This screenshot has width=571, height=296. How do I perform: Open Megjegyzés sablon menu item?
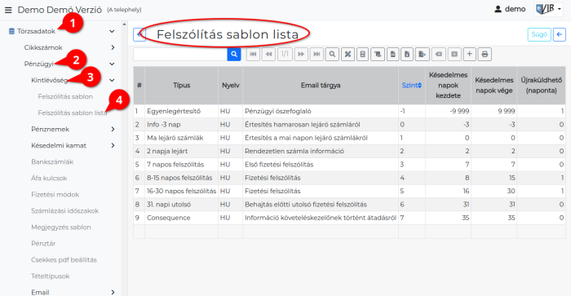tap(61, 228)
